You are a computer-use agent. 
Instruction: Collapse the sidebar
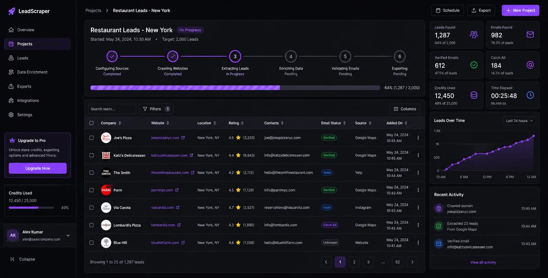tap(23, 259)
